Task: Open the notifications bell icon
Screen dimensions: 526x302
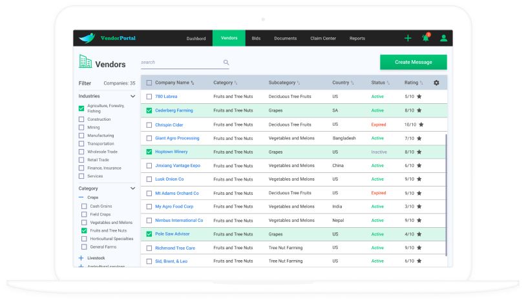Action: click(426, 37)
